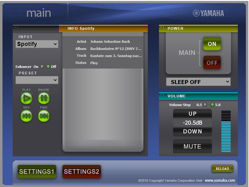Skip forward with the FWD button
The image size is (249, 187).
[44, 116]
